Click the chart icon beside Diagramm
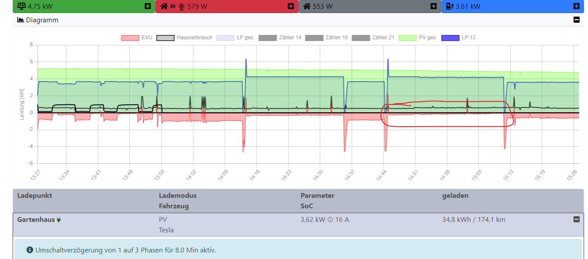The width and height of the screenshot is (588, 259). pyautogui.click(x=21, y=20)
